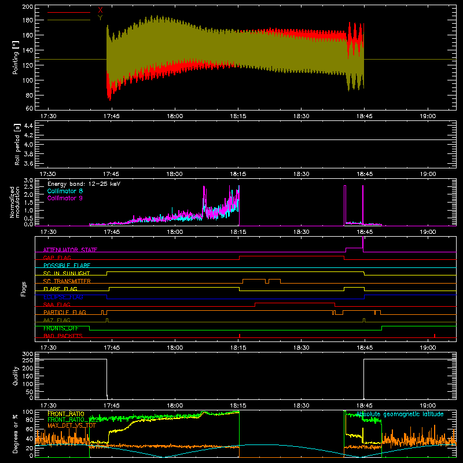Select 'Absolute geomagnetic latitude' legend text

coord(400,414)
